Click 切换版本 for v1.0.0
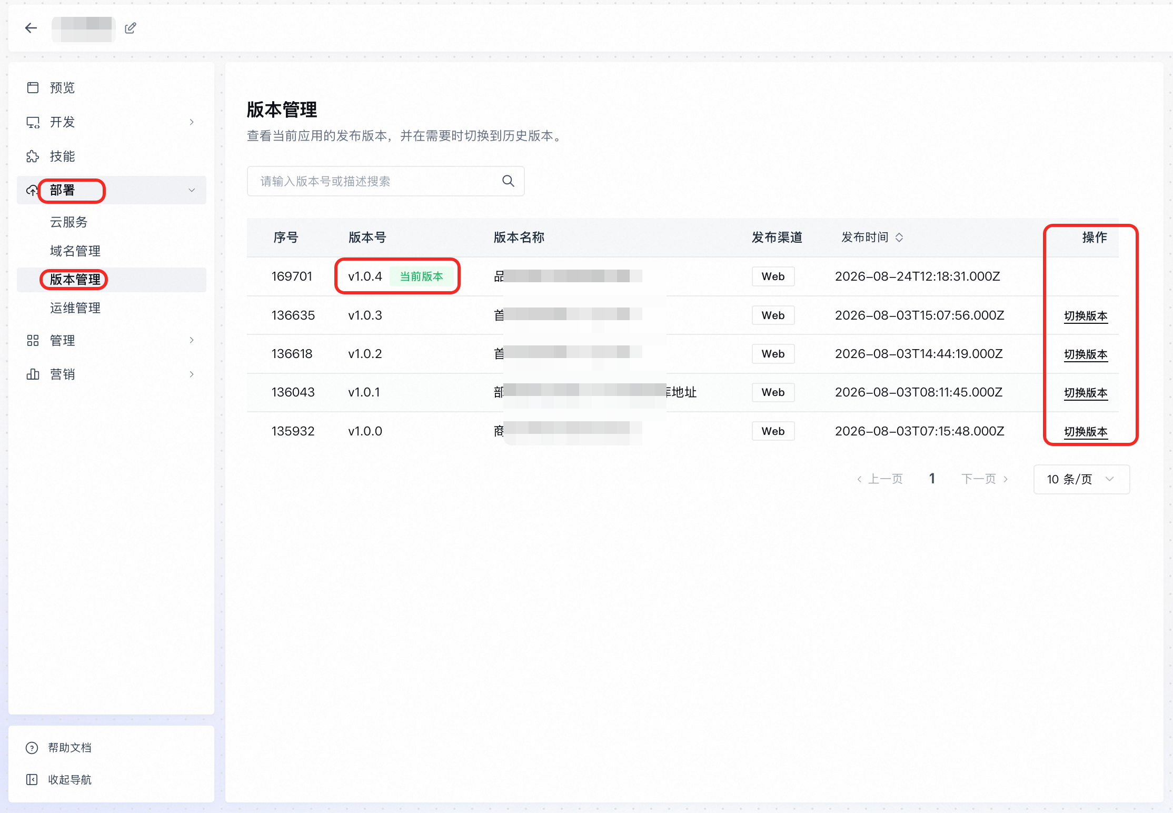 (1086, 432)
